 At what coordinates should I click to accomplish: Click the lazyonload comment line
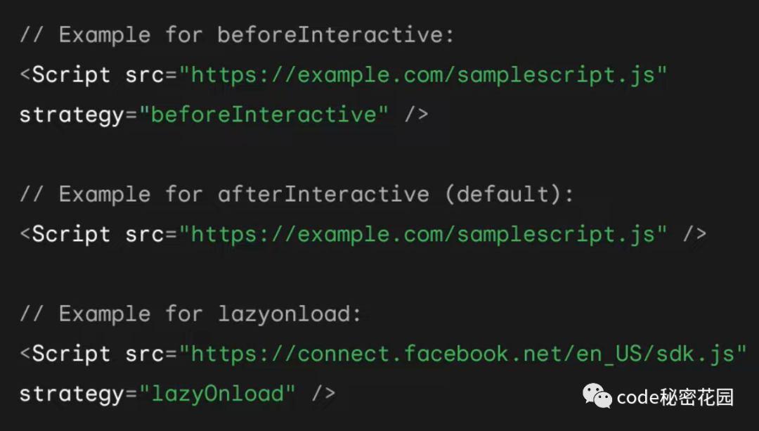190,314
